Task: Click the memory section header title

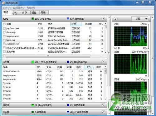Action: click(6, 112)
